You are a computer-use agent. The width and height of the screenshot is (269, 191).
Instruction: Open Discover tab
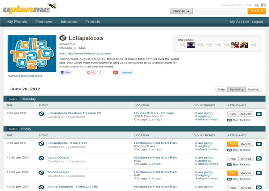(x=44, y=22)
